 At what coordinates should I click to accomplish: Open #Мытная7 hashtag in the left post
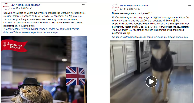click(x=9, y=32)
